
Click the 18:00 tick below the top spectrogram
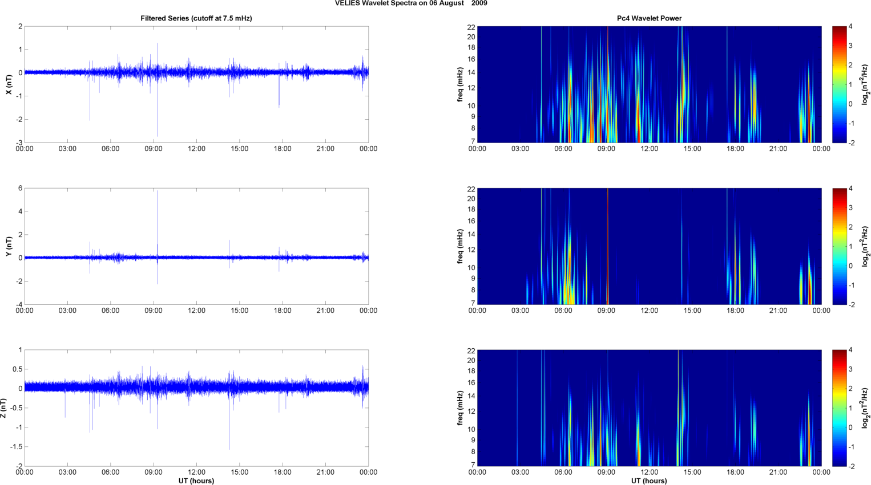(735, 149)
